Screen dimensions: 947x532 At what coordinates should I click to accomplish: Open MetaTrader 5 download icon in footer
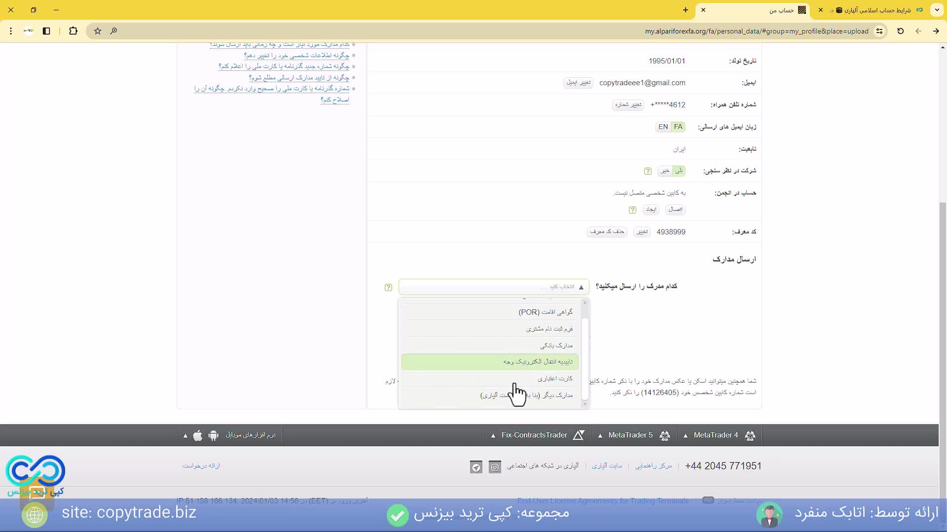click(x=665, y=435)
